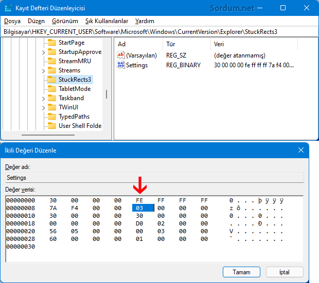319x283 pixels.
Task: Select the StartupApprove folder icon
Action: [52, 52]
